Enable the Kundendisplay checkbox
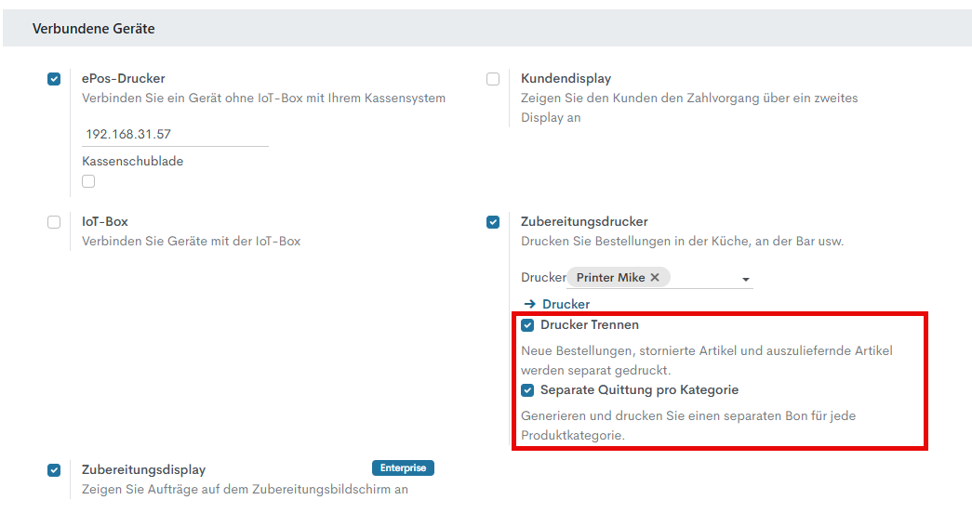This screenshot has width=972, height=513. (493, 79)
